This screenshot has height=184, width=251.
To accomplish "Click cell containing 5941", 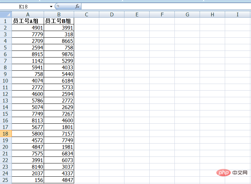I will coord(28,67).
